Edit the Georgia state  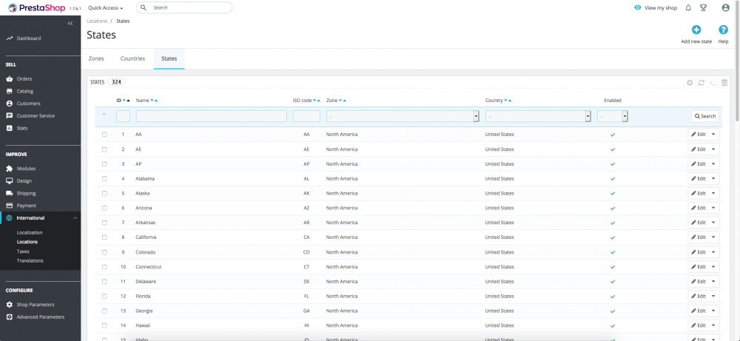(x=698, y=311)
